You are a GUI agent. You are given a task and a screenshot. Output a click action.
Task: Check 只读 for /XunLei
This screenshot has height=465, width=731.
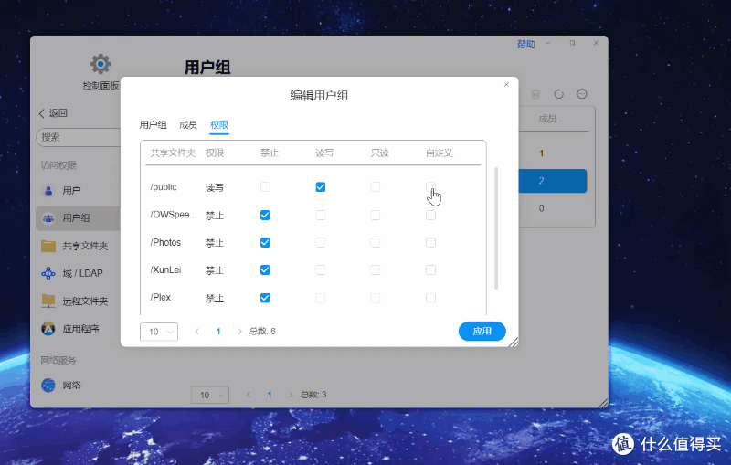(x=376, y=269)
